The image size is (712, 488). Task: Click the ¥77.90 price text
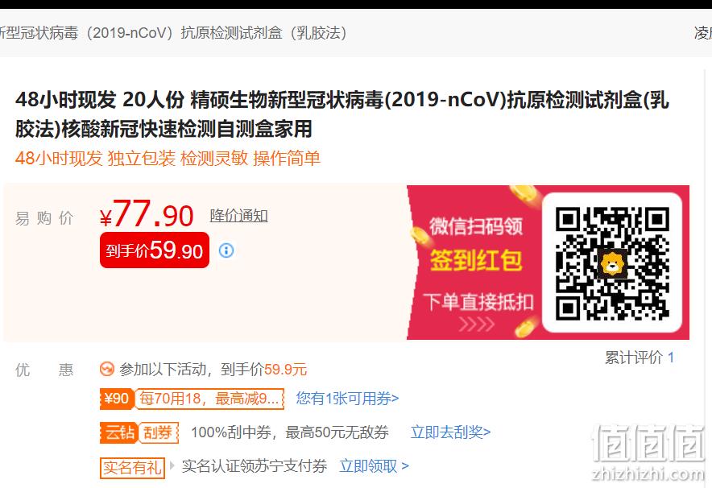tap(147, 215)
